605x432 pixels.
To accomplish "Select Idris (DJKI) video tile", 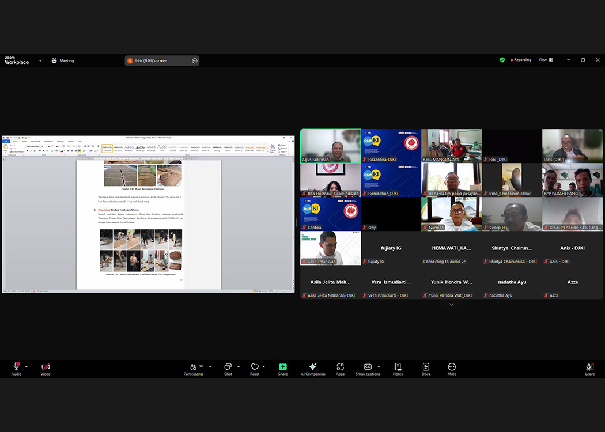I will tap(572, 146).
